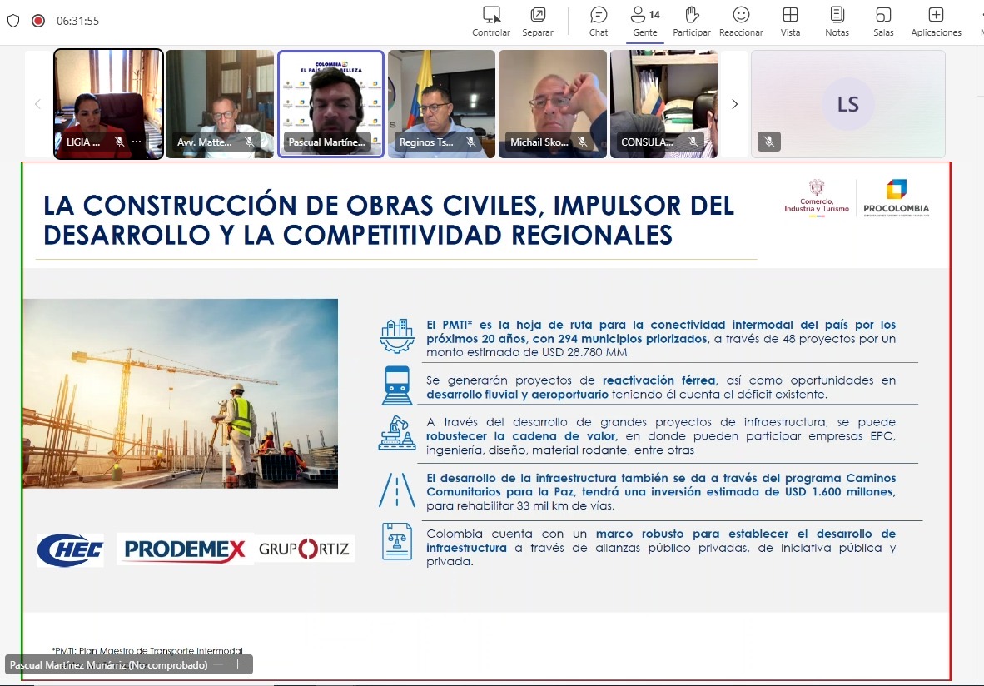This screenshot has height=686, width=984.
Task: Click muted mic icon on LS tile
Action: pos(768,142)
